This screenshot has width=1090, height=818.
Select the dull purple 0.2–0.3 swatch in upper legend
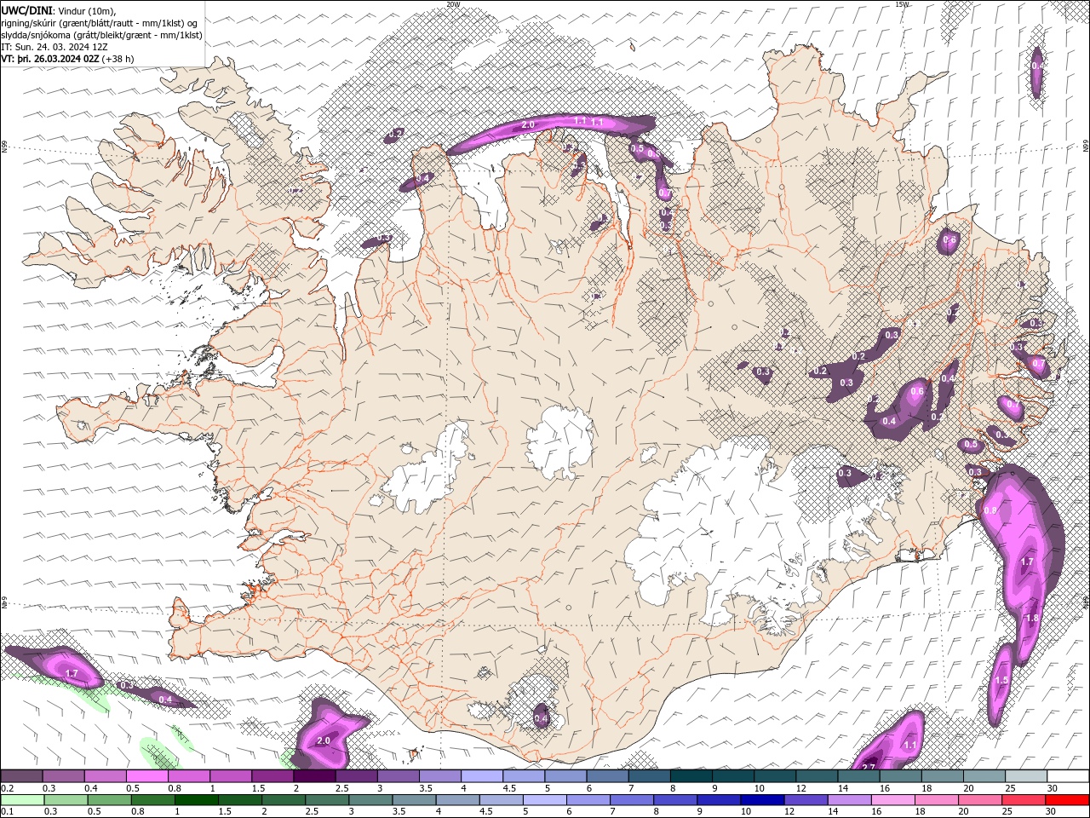coord(21,776)
